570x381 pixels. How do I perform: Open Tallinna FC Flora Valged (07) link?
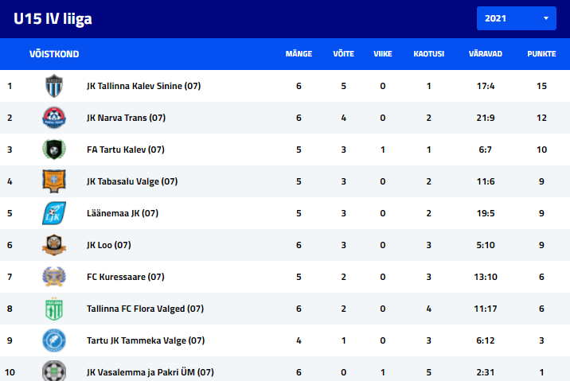click(145, 309)
